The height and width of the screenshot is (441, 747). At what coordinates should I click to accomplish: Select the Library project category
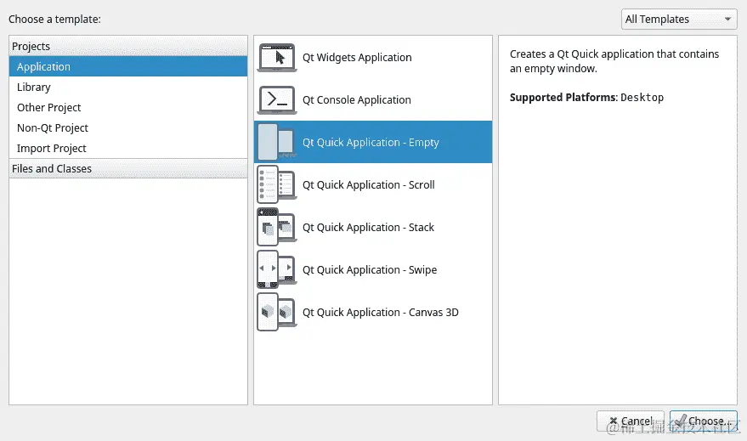click(128, 88)
